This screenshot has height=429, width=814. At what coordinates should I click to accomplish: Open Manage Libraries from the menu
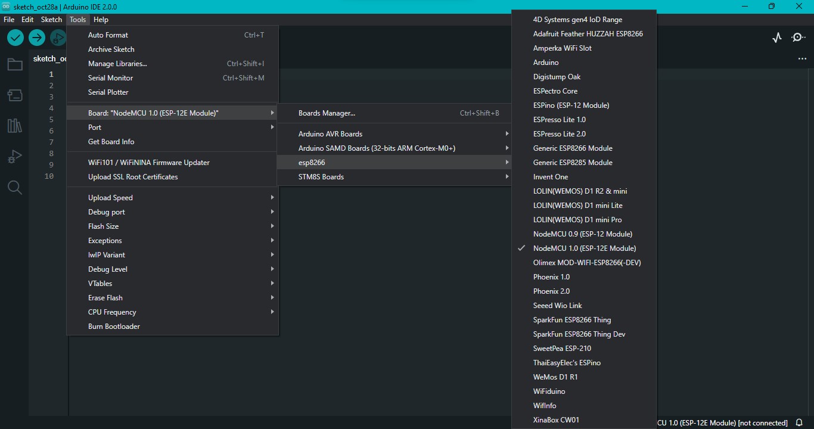pos(173,64)
